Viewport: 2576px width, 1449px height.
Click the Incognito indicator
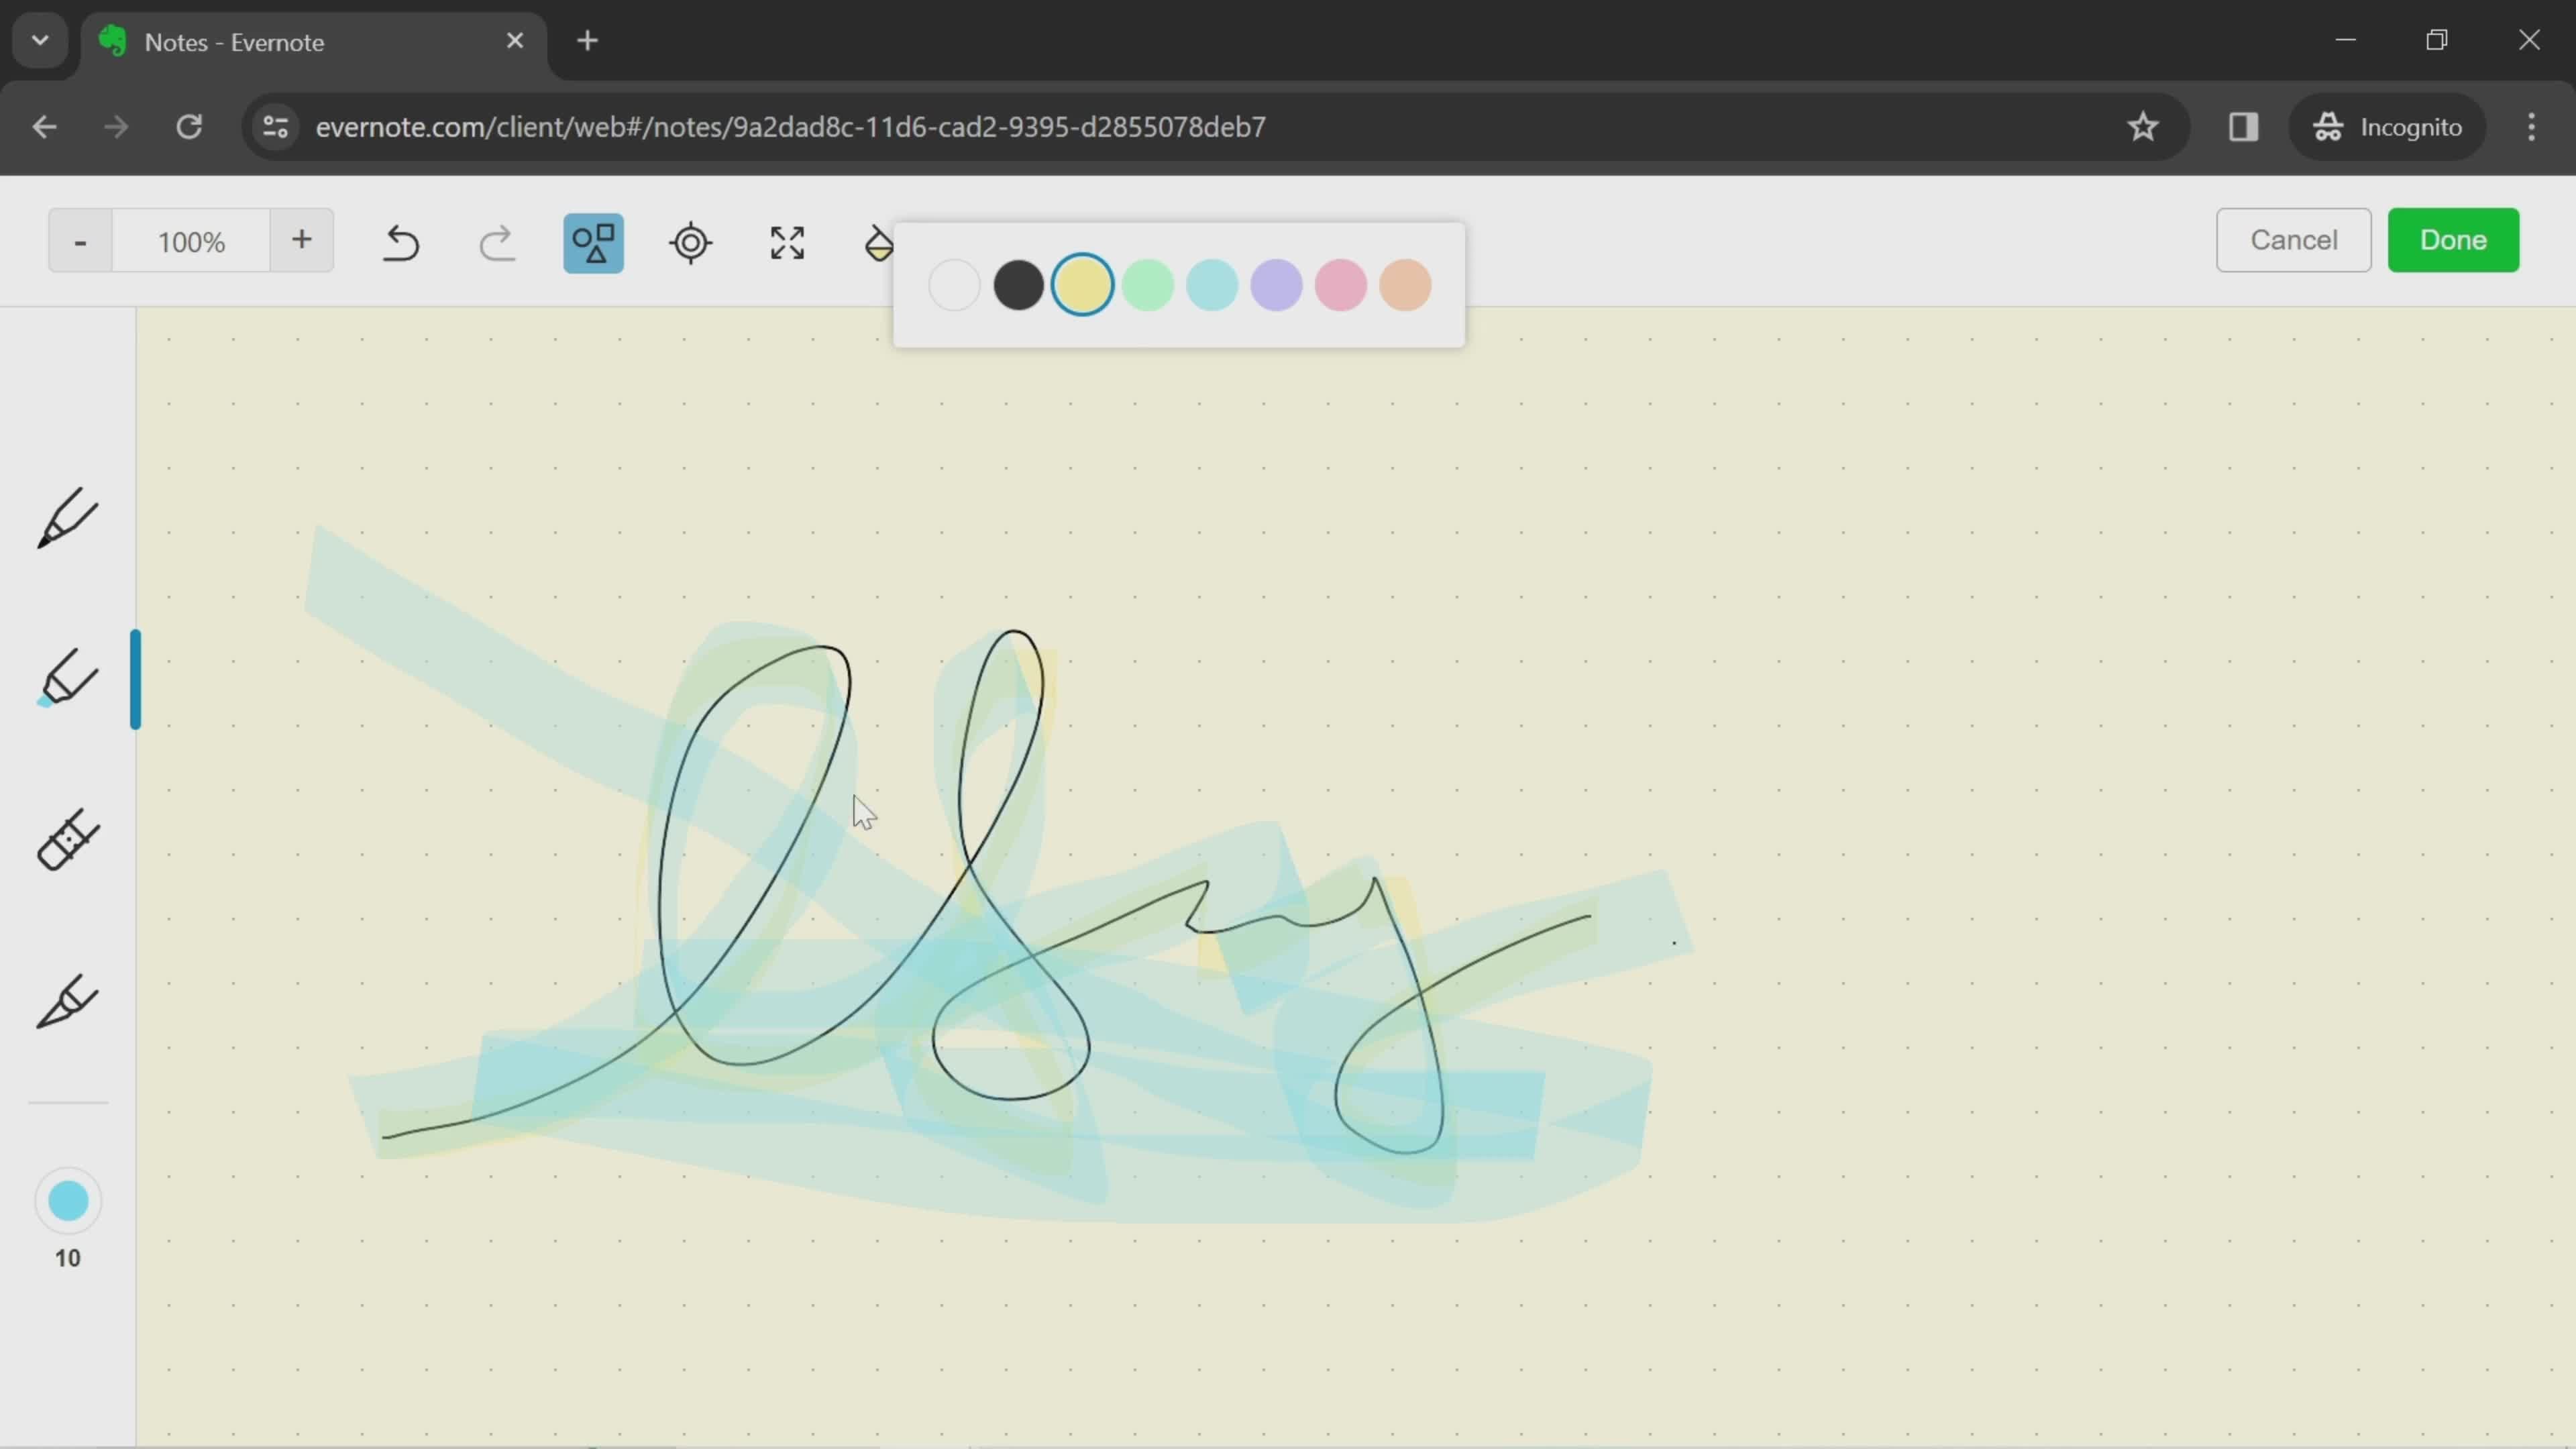2388,127
